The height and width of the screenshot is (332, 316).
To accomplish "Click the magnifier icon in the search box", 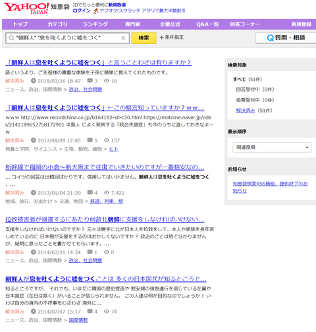I will click(x=11, y=38).
